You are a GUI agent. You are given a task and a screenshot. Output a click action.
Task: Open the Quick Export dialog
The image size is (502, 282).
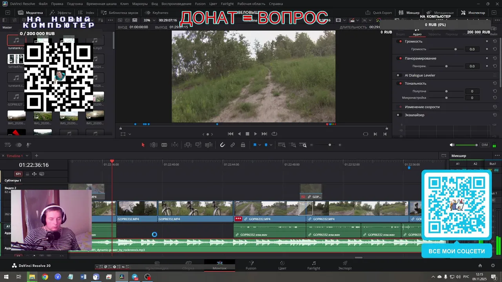click(x=378, y=13)
